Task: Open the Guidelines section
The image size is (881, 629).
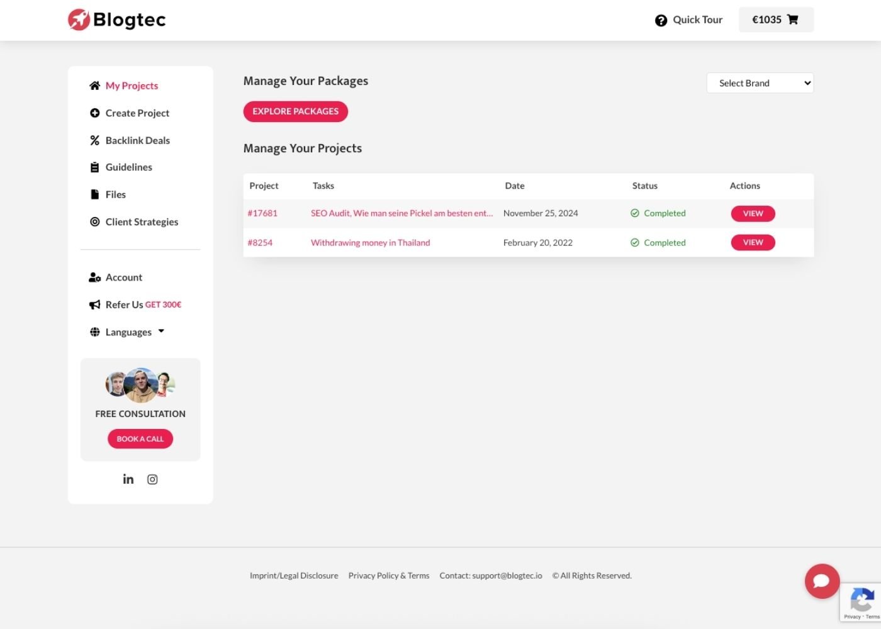Action: [129, 167]
